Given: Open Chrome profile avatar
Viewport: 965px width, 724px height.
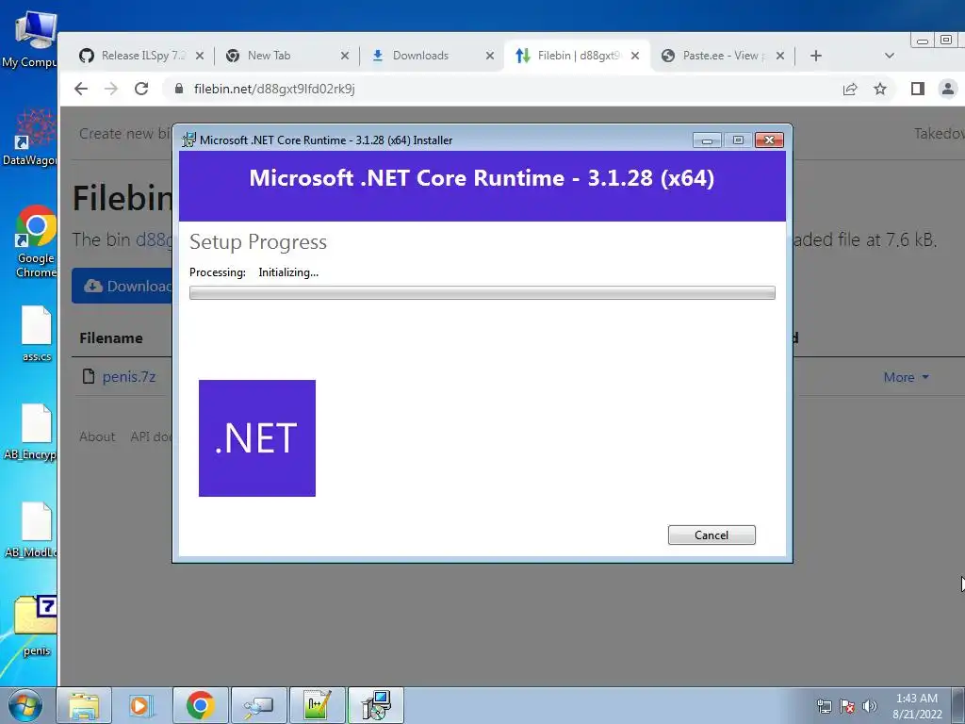Looking at the screenshot, I should pyautogui.click(x=948, y=89).
